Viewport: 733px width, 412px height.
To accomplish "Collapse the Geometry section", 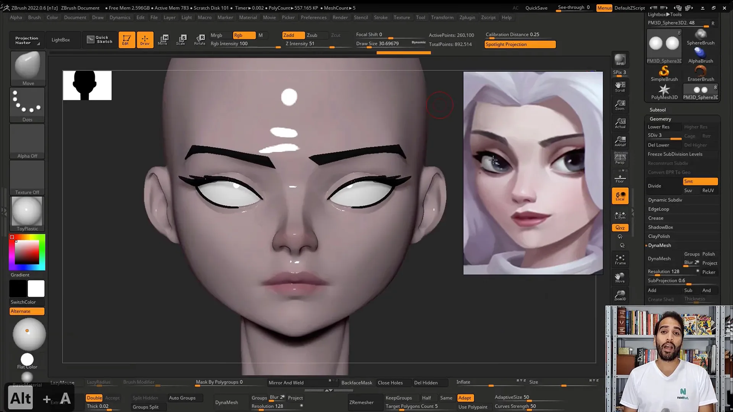I will point(660,119).
